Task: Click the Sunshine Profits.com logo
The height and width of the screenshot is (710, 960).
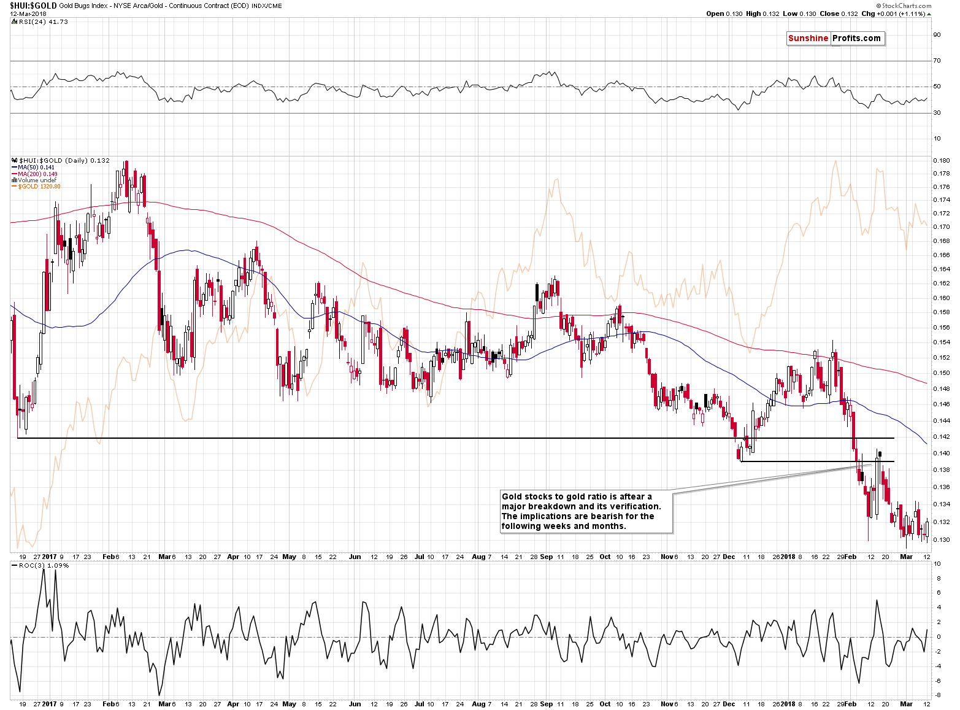Action: click(x=835, y=38)
